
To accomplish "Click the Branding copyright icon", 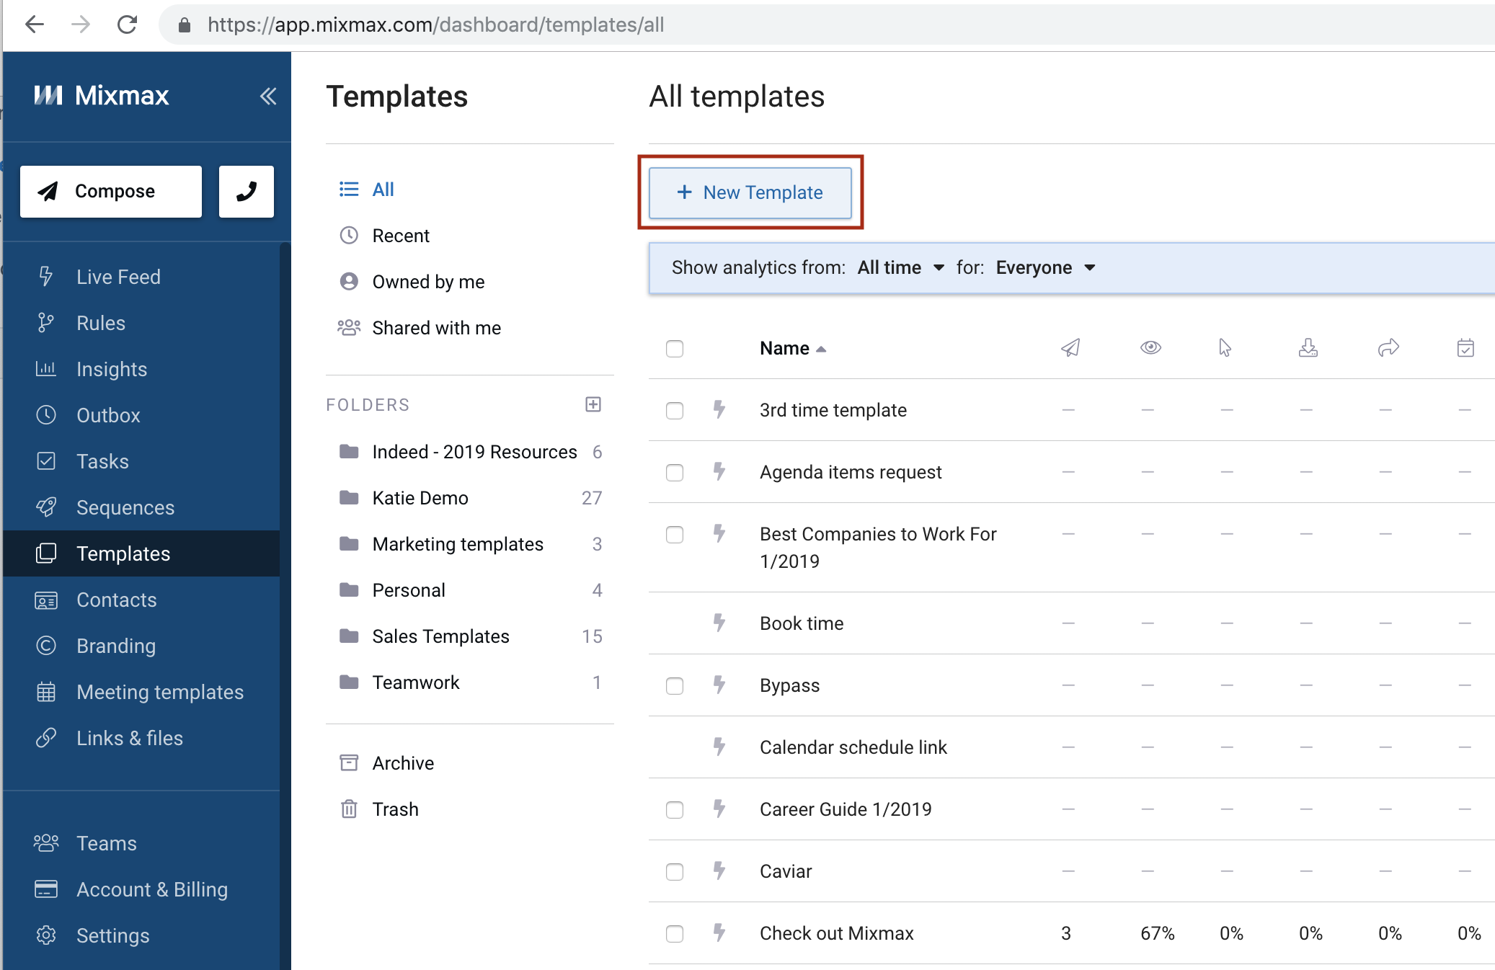I will coord(46,646).
